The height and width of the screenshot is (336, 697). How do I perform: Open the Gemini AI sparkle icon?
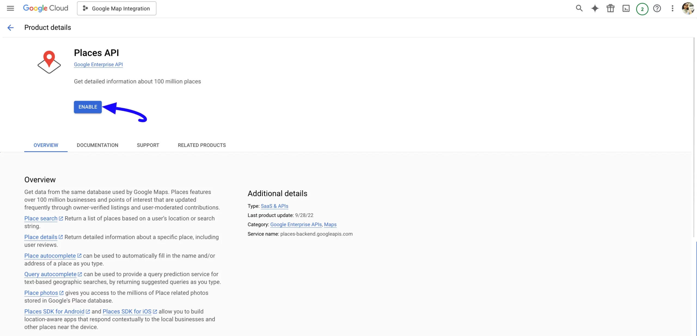(595, 8)
